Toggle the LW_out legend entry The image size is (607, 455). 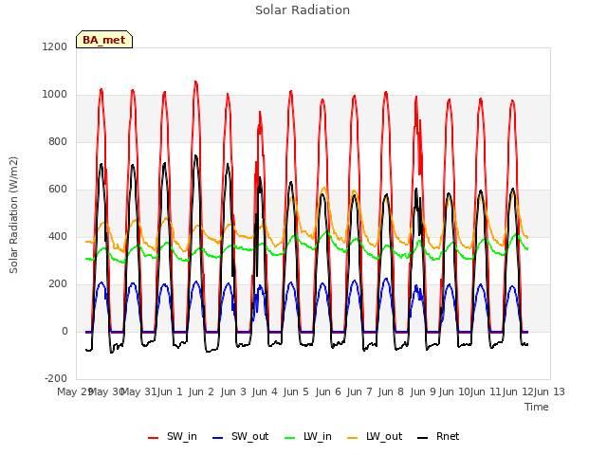point(375,437)
